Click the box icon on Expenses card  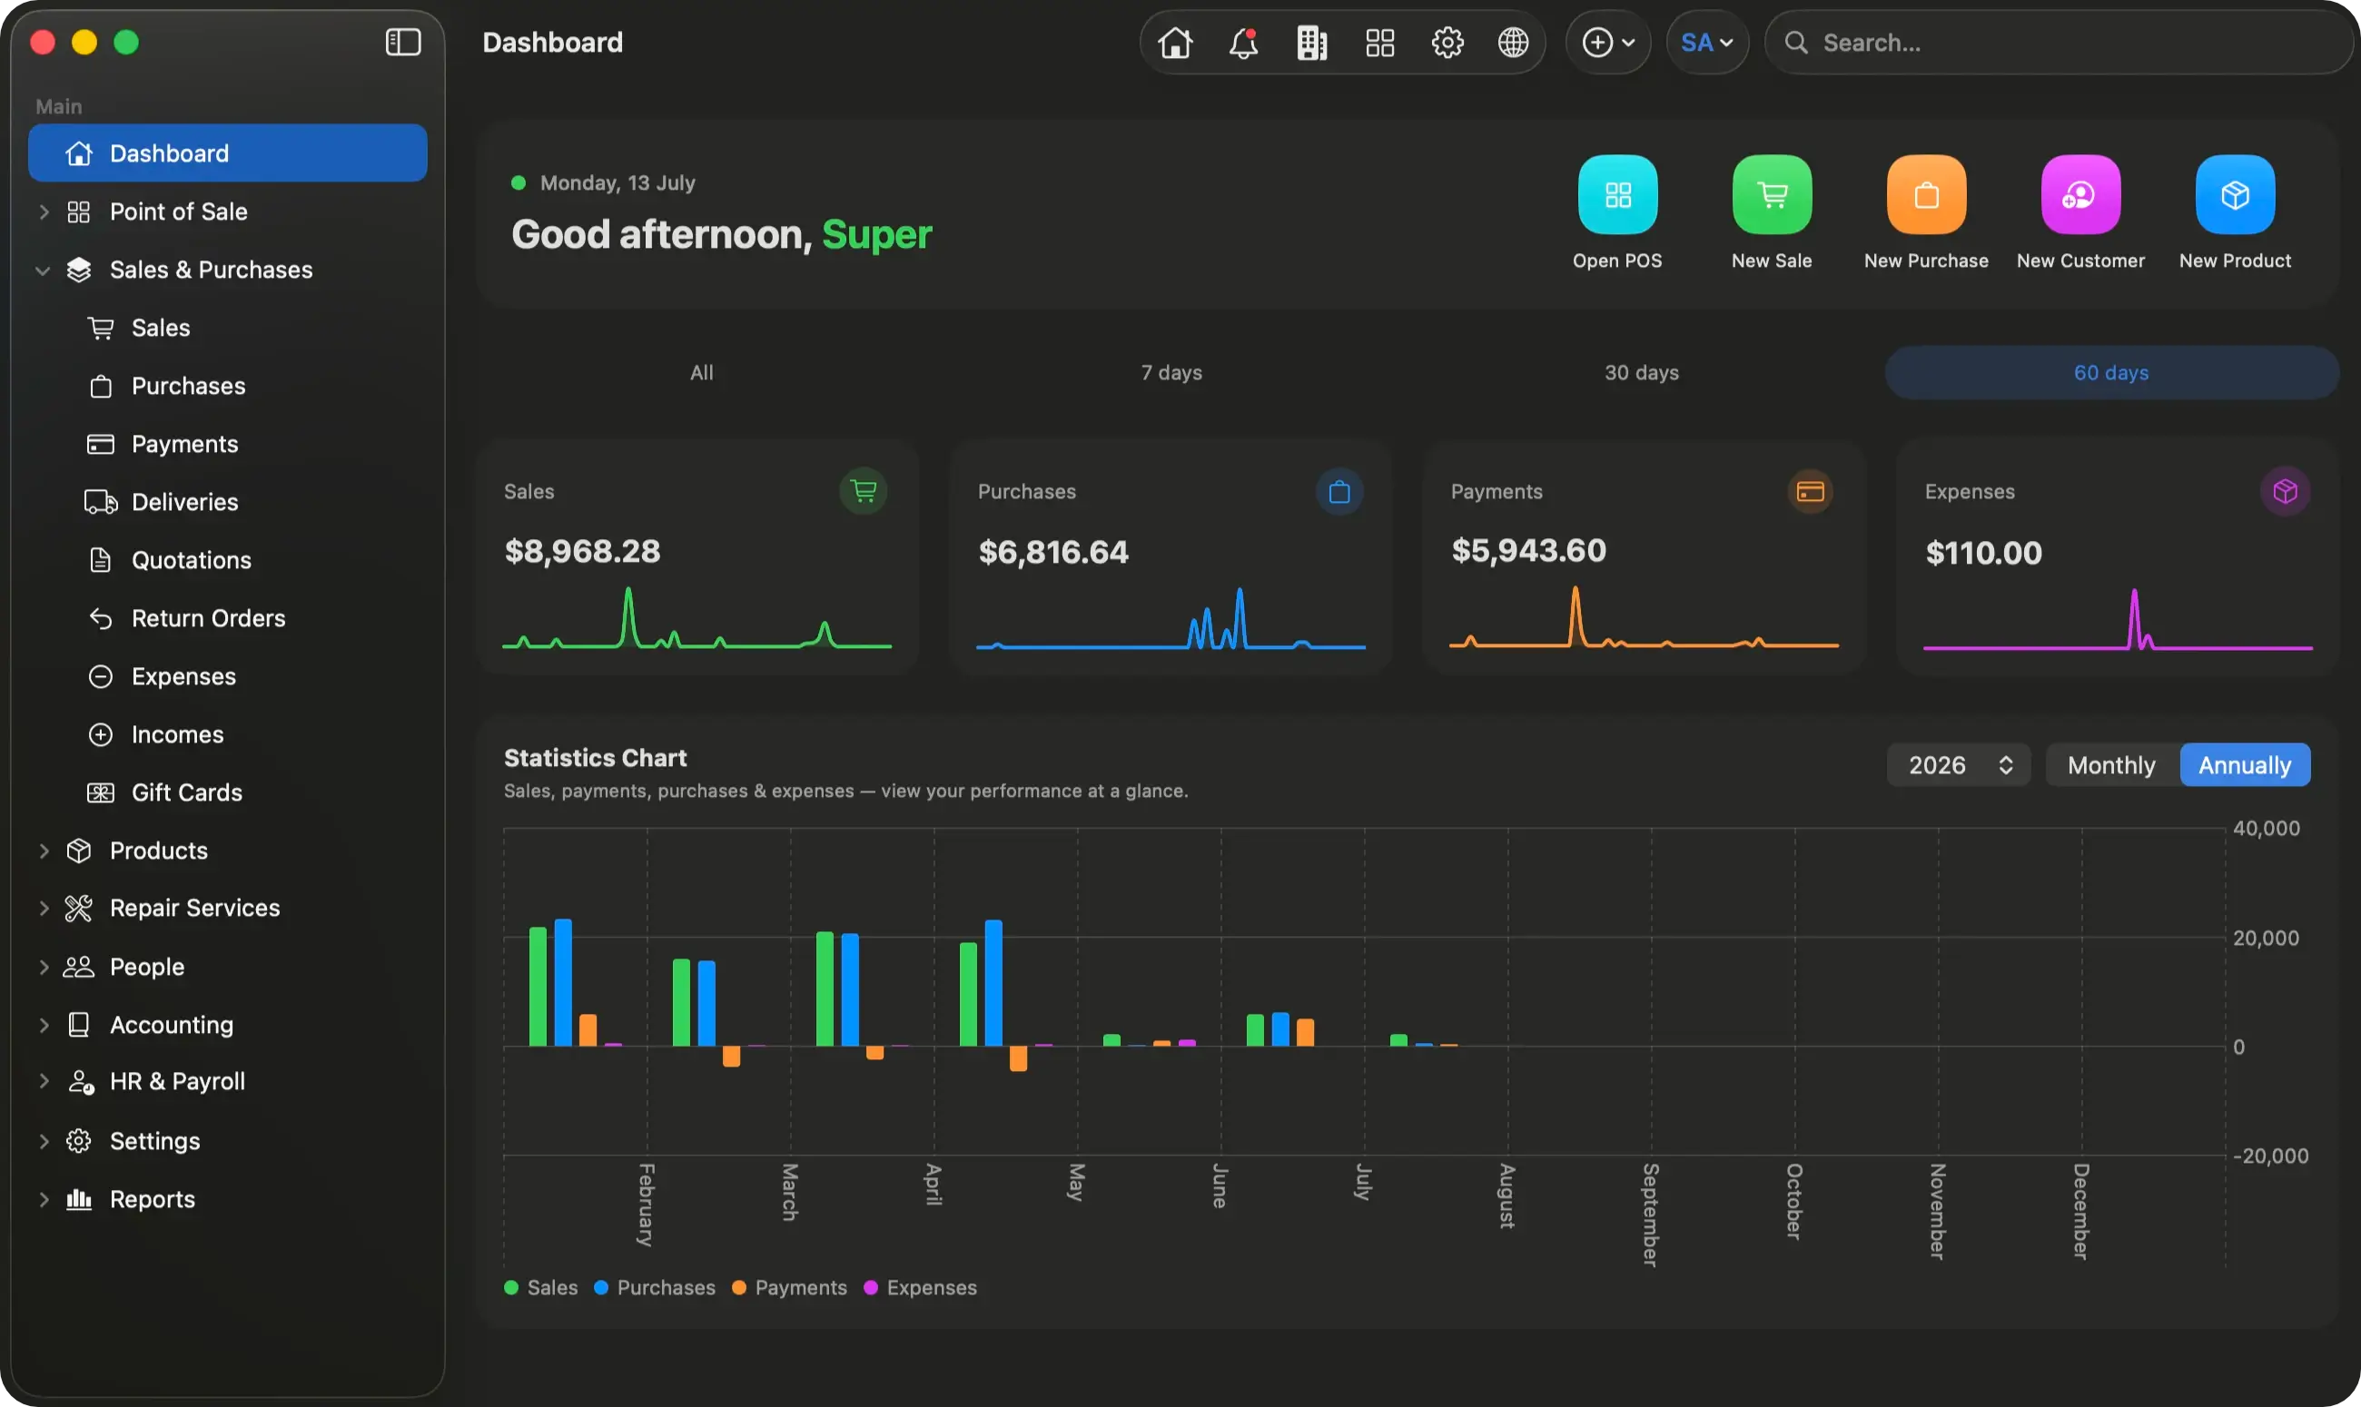tap(2285, 491)
